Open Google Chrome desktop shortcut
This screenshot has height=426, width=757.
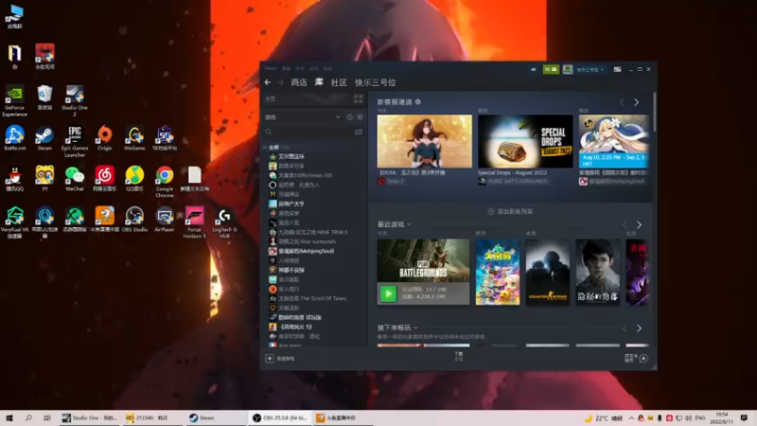pyautogui.click(x=164, y=182)
